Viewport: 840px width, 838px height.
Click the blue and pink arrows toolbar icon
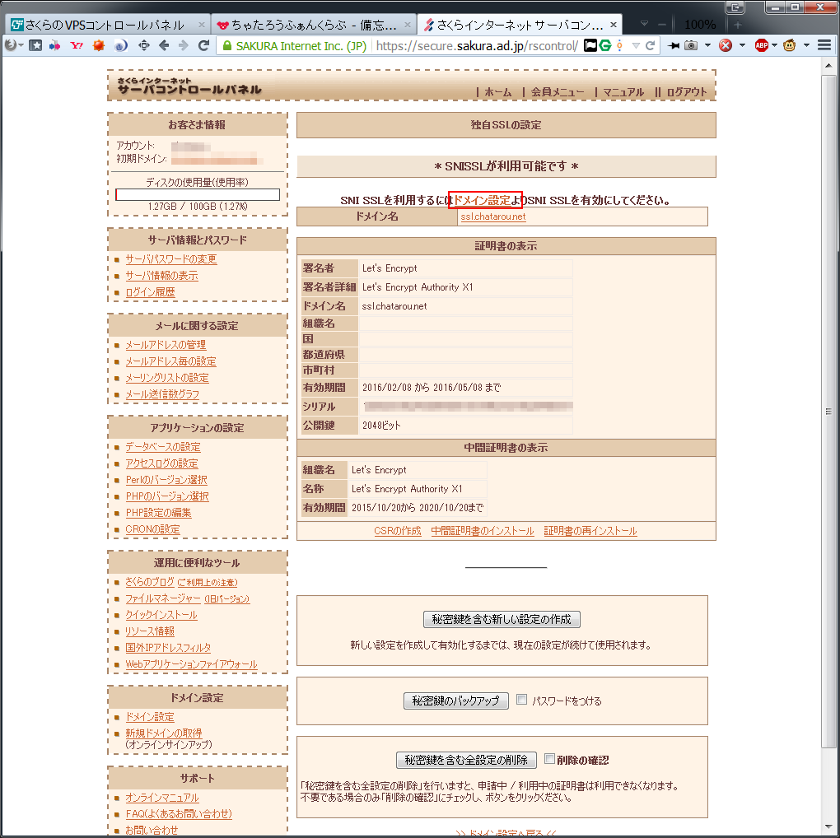[54, 45]
